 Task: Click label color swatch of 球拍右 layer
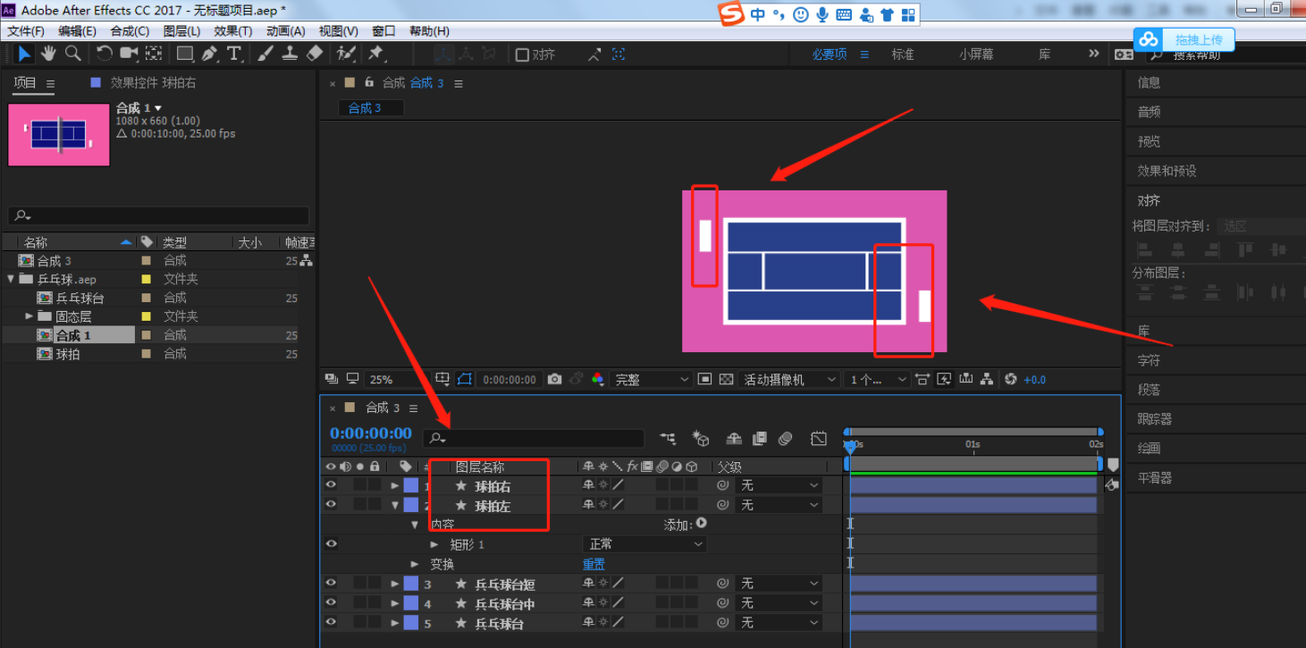(410, 485)
